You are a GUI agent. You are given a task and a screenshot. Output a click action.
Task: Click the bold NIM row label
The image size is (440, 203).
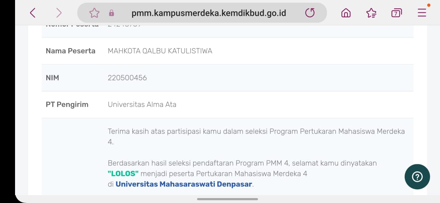coord(52,78)
